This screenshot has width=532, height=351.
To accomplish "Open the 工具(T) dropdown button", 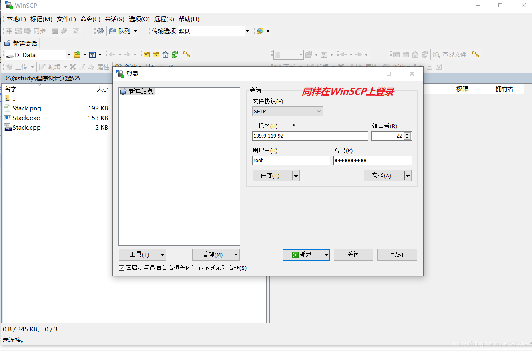I will click(143, 255).
